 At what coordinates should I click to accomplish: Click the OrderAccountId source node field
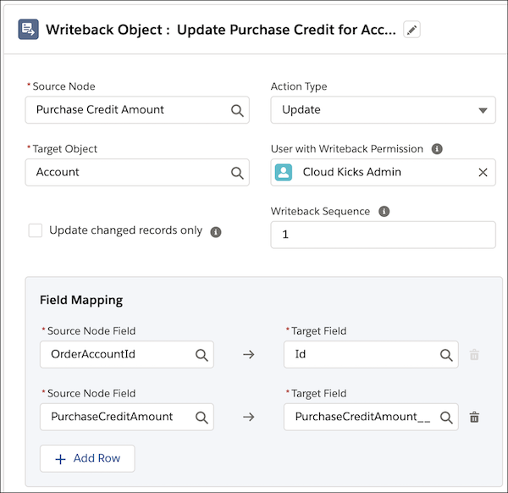click(x=127, y=354)
